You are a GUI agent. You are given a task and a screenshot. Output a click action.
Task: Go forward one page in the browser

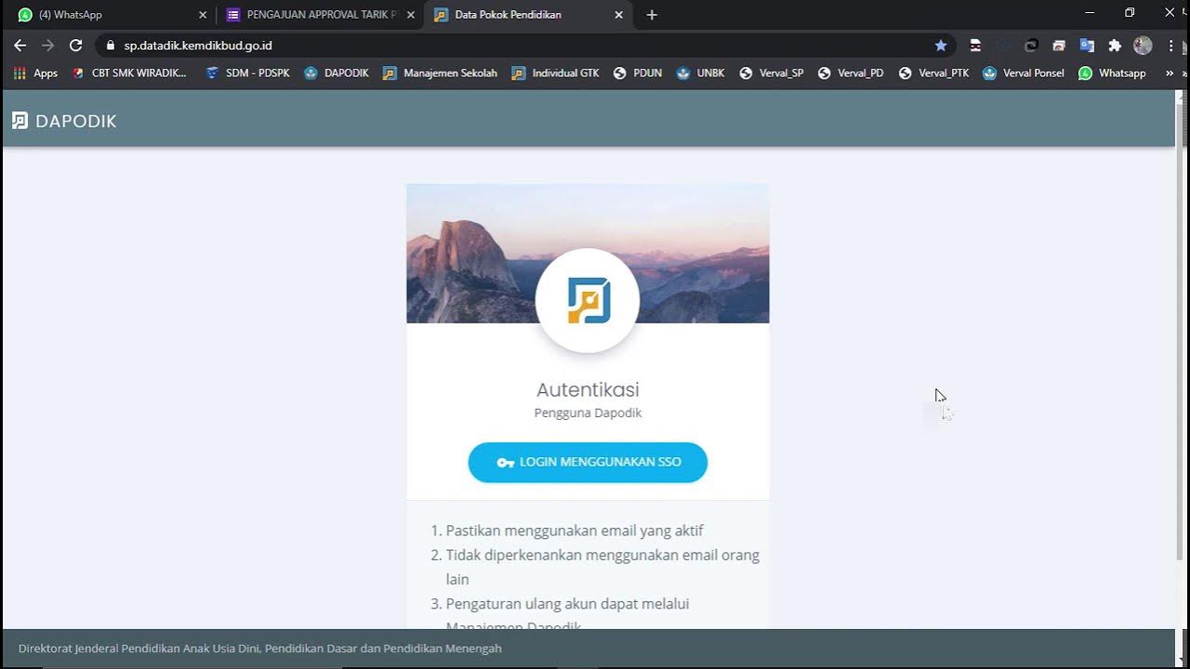coord(47,45)
